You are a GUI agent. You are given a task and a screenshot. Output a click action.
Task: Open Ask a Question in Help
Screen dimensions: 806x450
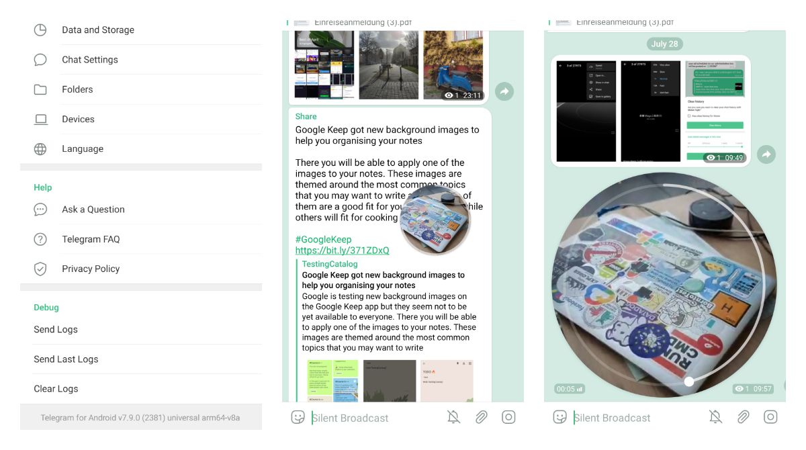pos(141,210)
